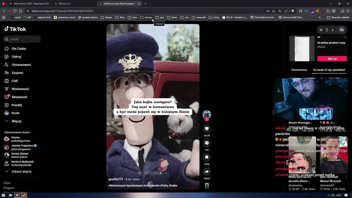Go to previous photo slide arrow
The width and height of the screenshot is (352, 198).
(140, 173)
